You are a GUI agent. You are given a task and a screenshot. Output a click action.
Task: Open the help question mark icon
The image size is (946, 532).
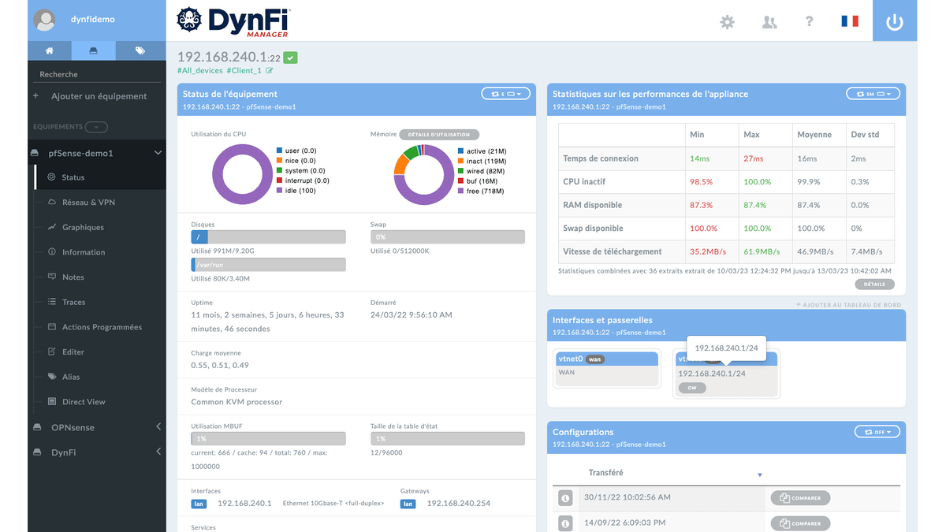pos(810,21)
